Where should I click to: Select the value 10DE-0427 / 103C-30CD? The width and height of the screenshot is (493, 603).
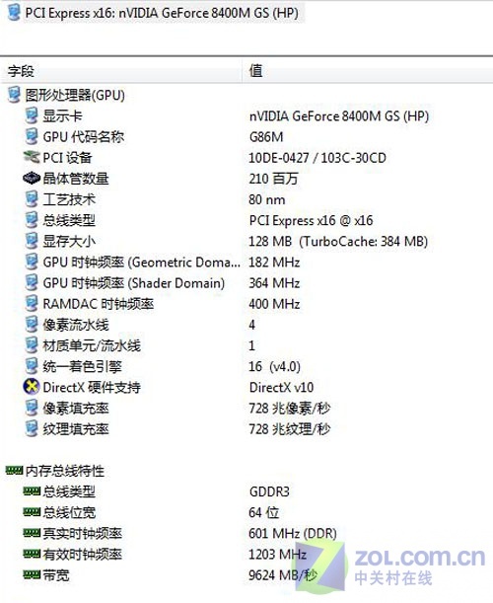317,158
